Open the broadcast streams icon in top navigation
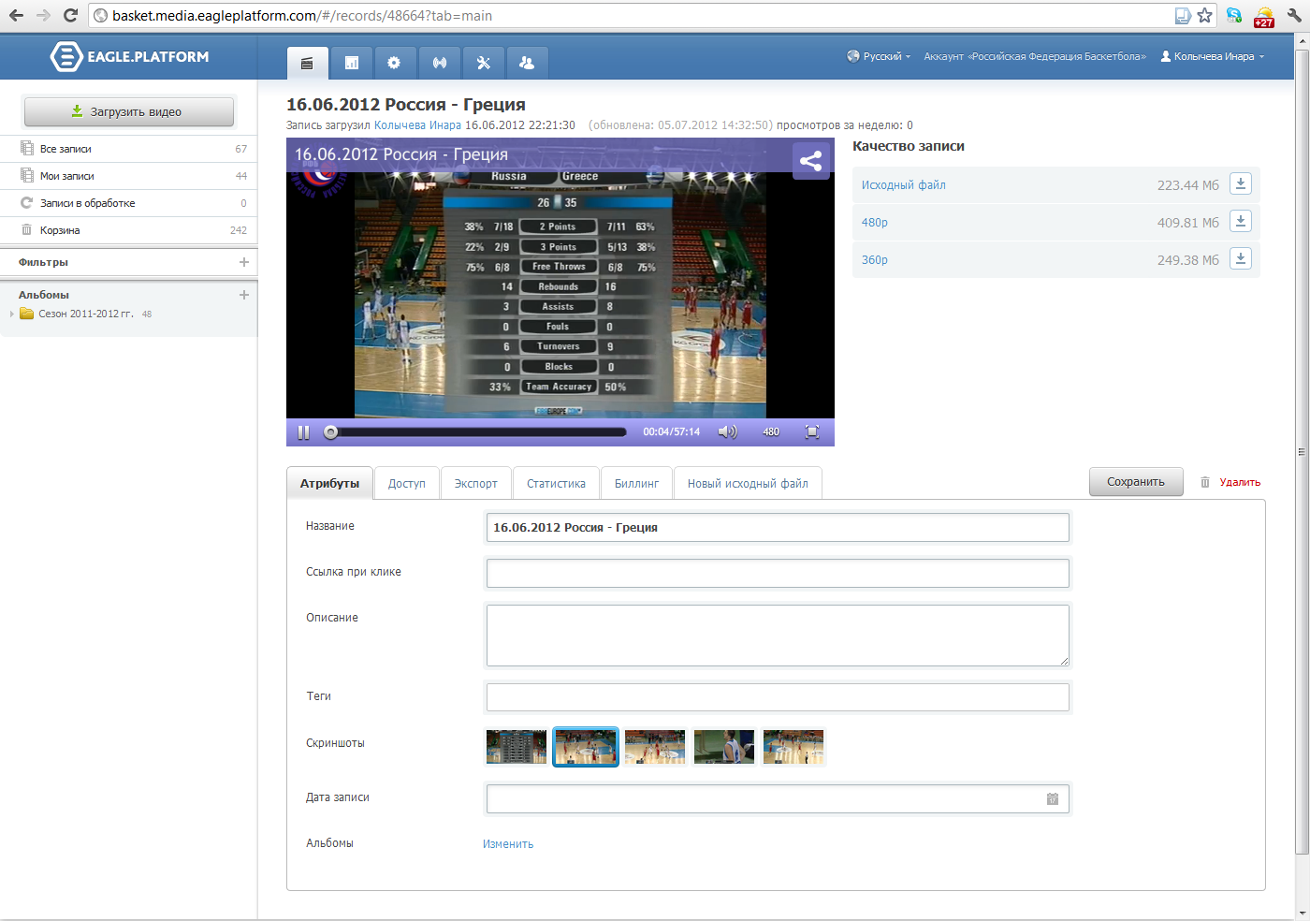 click(439, 63)
